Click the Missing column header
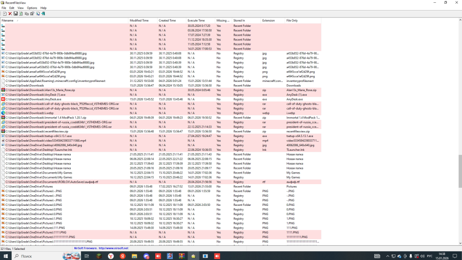The image size is (462, 260). pyautogui.click(x=223, y=21)
